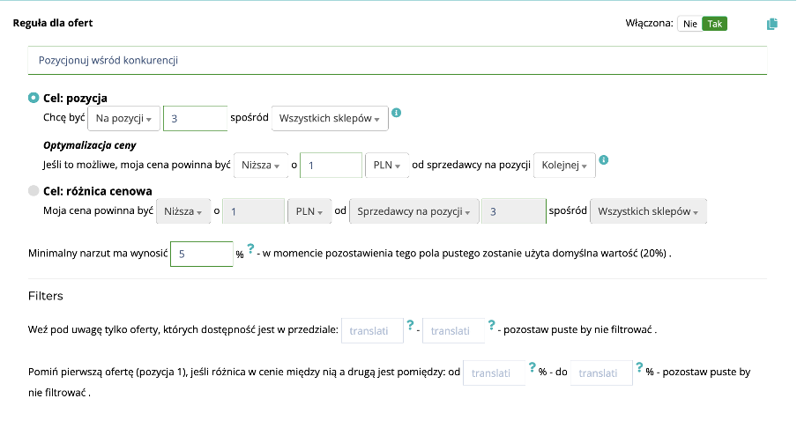Click help icon after 'do' percent field
797x428 pixels.
[x=639, y=368]
